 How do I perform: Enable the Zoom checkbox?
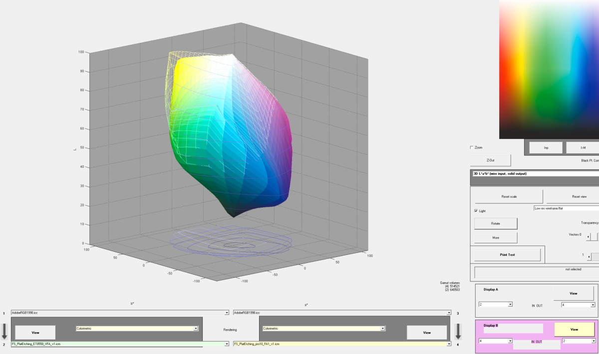pyautogui.click(x=472, y=148)
